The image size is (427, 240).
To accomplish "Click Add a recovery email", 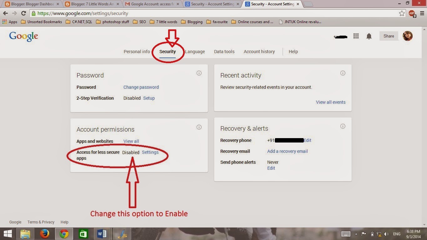I will (287, 151).
